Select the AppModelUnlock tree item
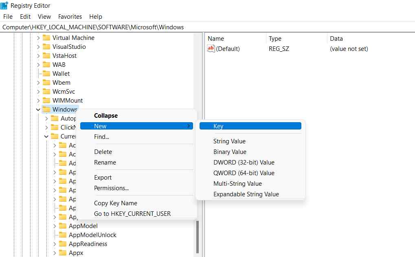Viewport: 415px width, 257px height. (92, 235)
